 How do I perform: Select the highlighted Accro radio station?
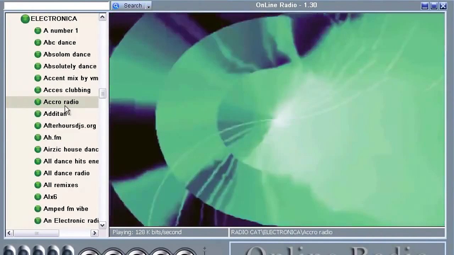pos(61,102)
